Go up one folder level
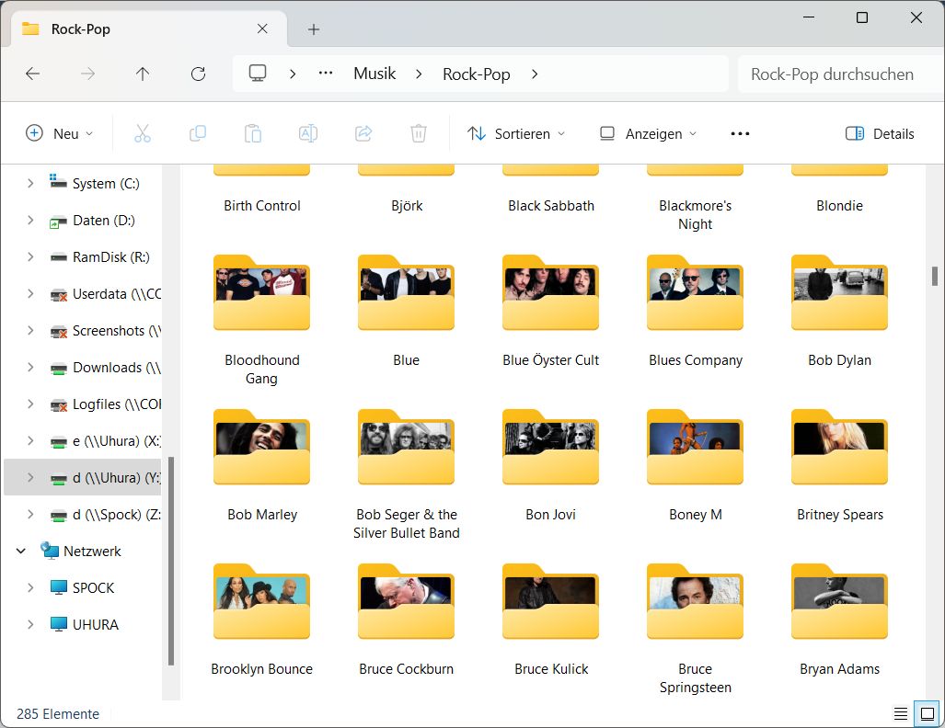The width and height of the screenshot is (945, 728). (143, 74)
